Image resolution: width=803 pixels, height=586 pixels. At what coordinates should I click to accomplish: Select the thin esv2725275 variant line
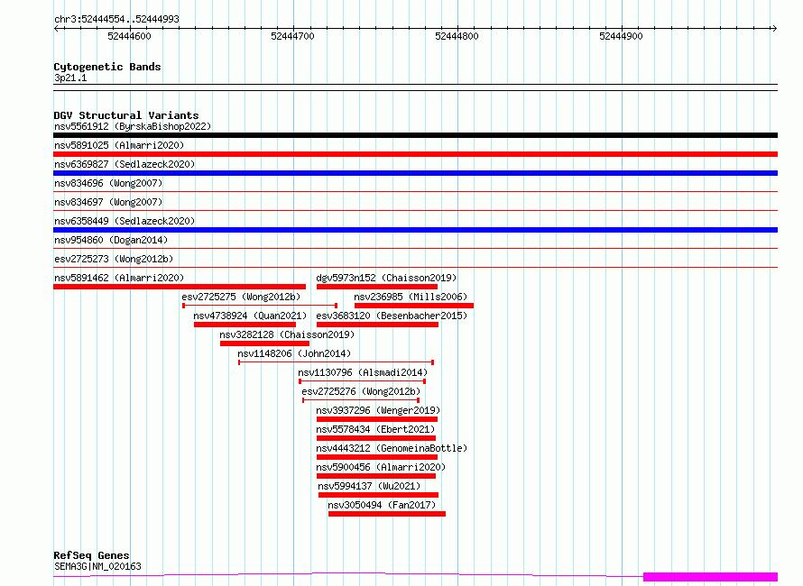tap(260, 306)
